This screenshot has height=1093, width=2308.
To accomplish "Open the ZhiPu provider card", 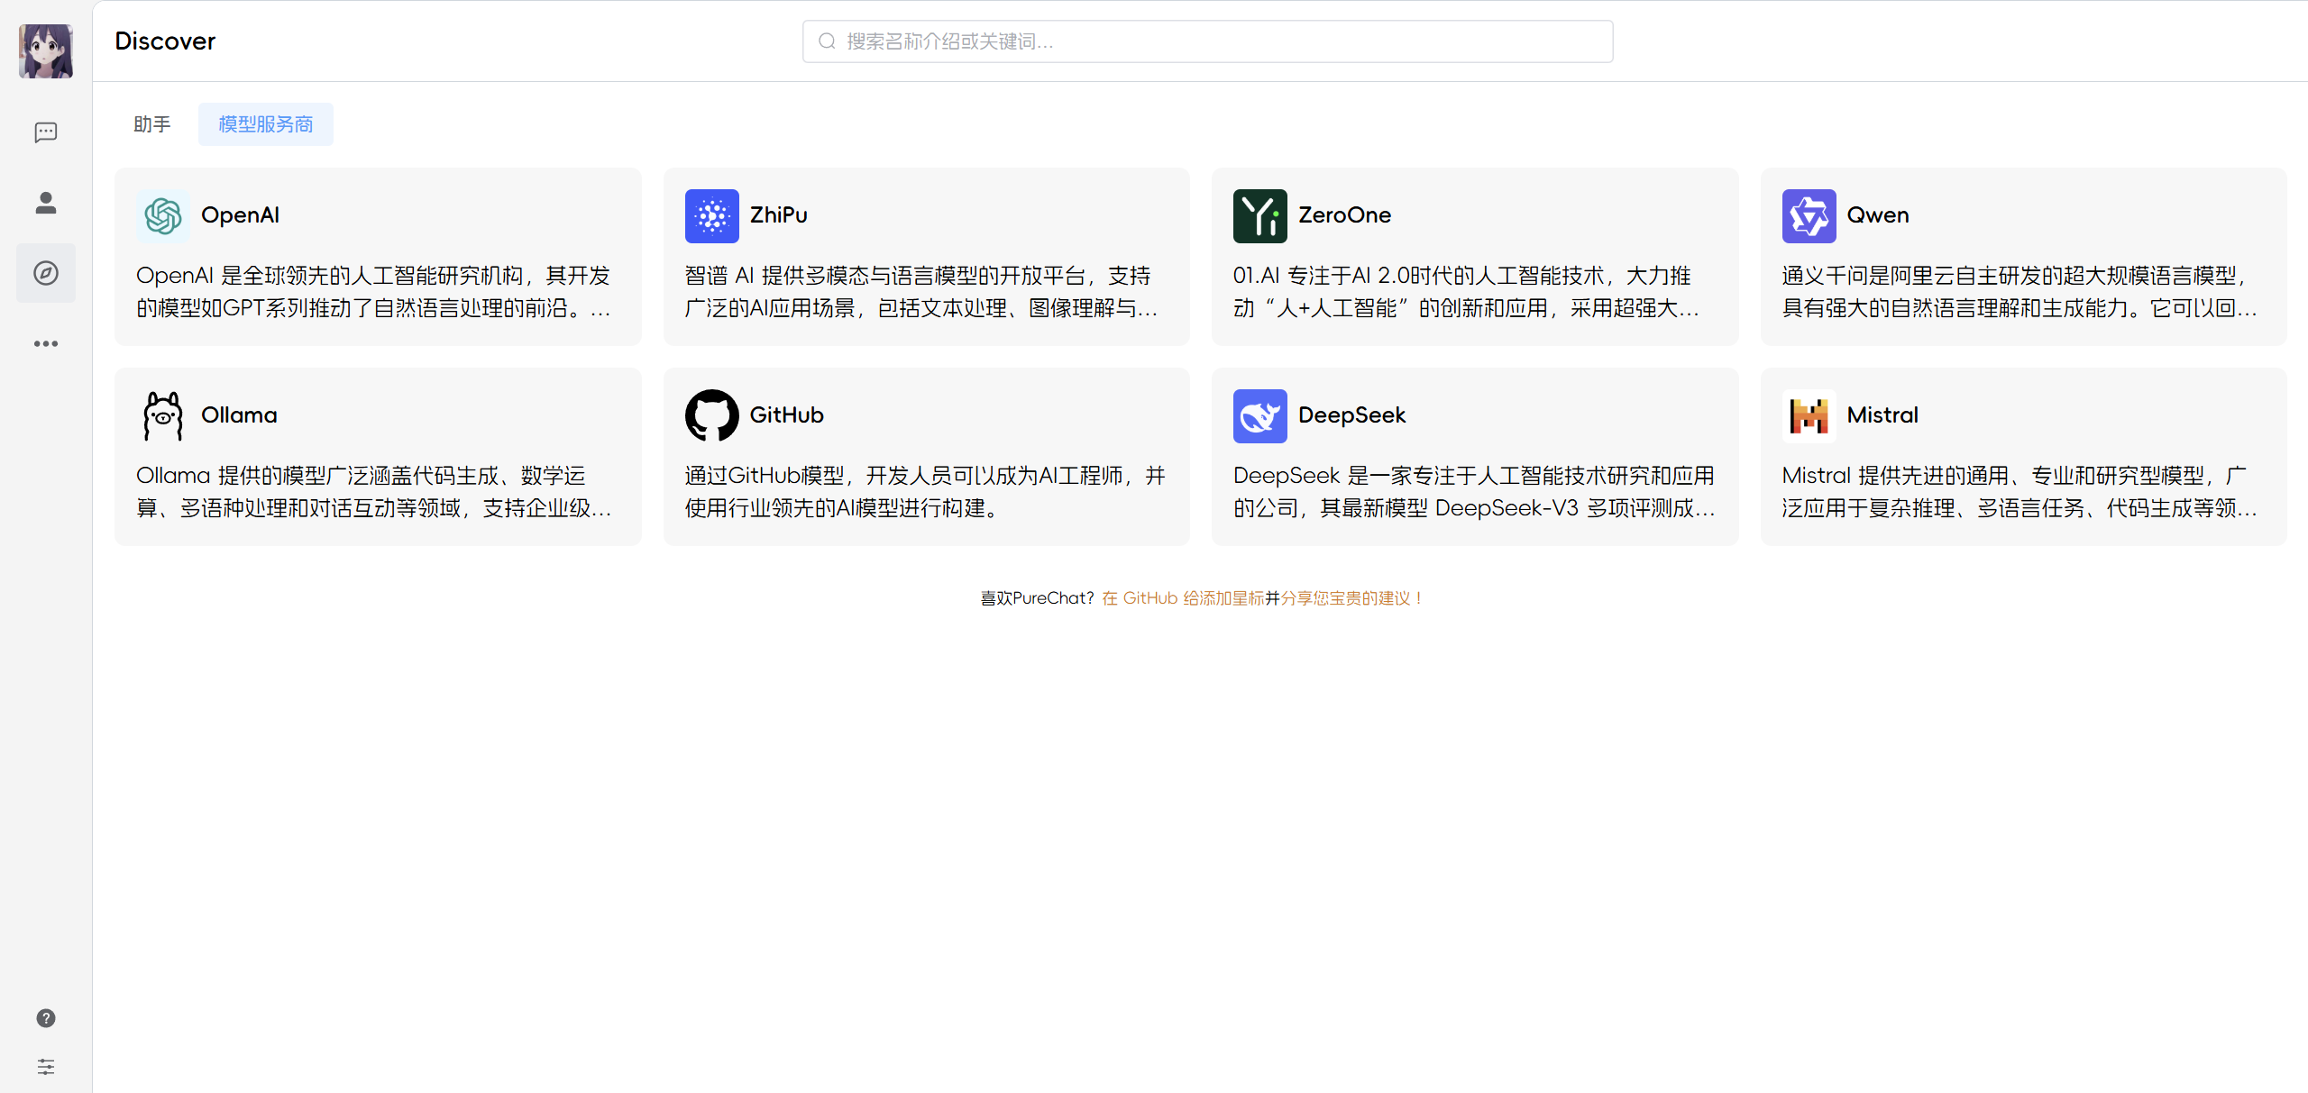I will tap(926, 257).
